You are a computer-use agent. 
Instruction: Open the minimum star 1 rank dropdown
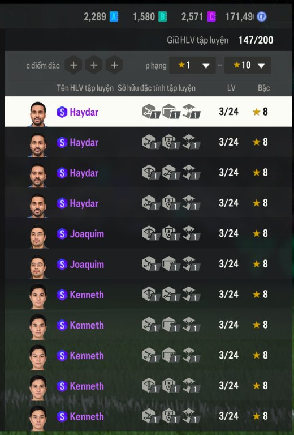(192, 66)
